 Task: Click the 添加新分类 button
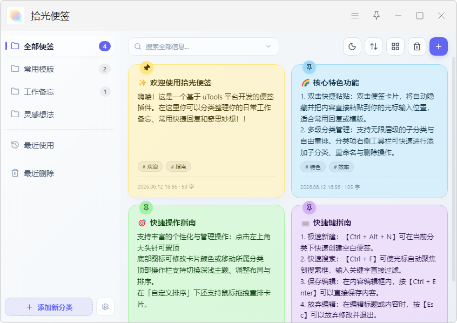click(x=49, y=307)
